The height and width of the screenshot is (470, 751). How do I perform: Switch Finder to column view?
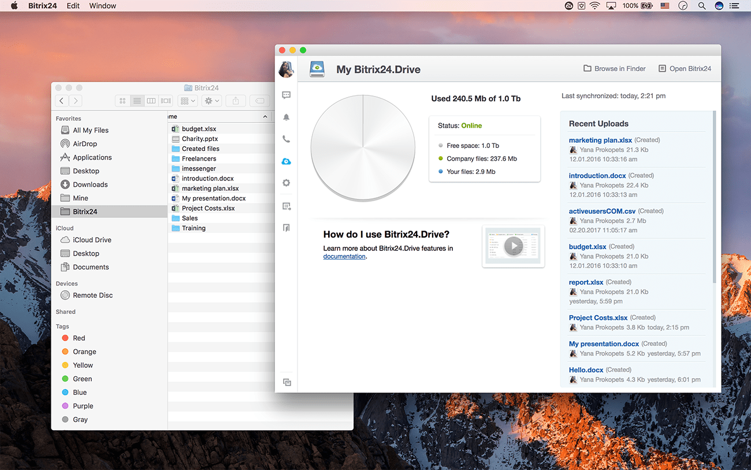click(x=151, y=101)
